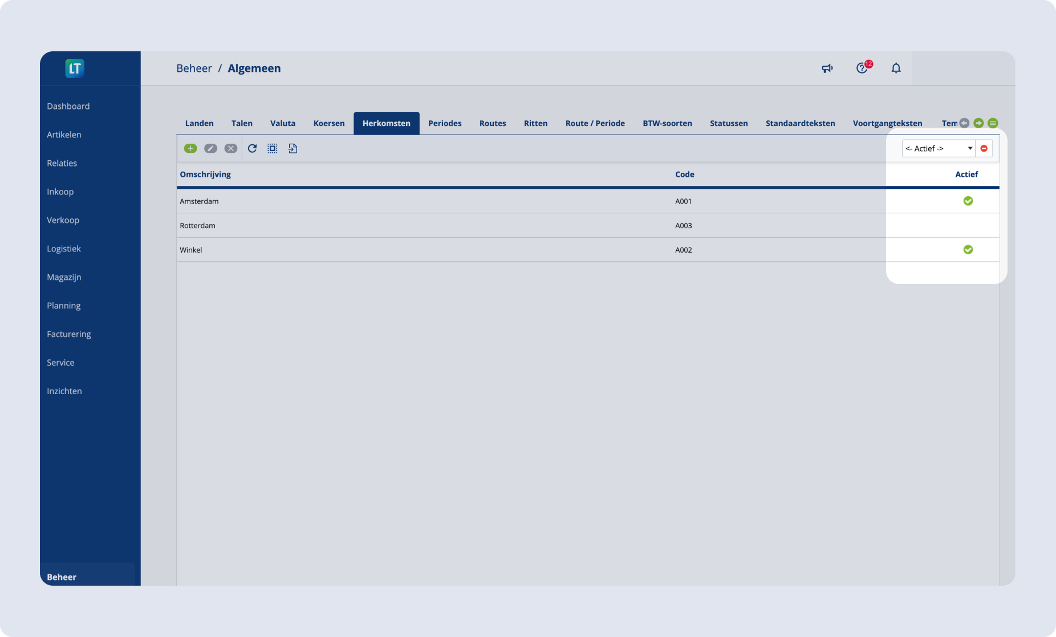Click the export document icon
Image resolution: width=1056 pixels, height=637 pixels.
pyautogui.click(x=293, y=148)
